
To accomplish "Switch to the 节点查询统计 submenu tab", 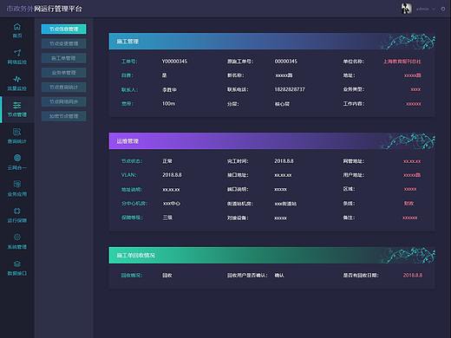I will click(x=63, y=87).
